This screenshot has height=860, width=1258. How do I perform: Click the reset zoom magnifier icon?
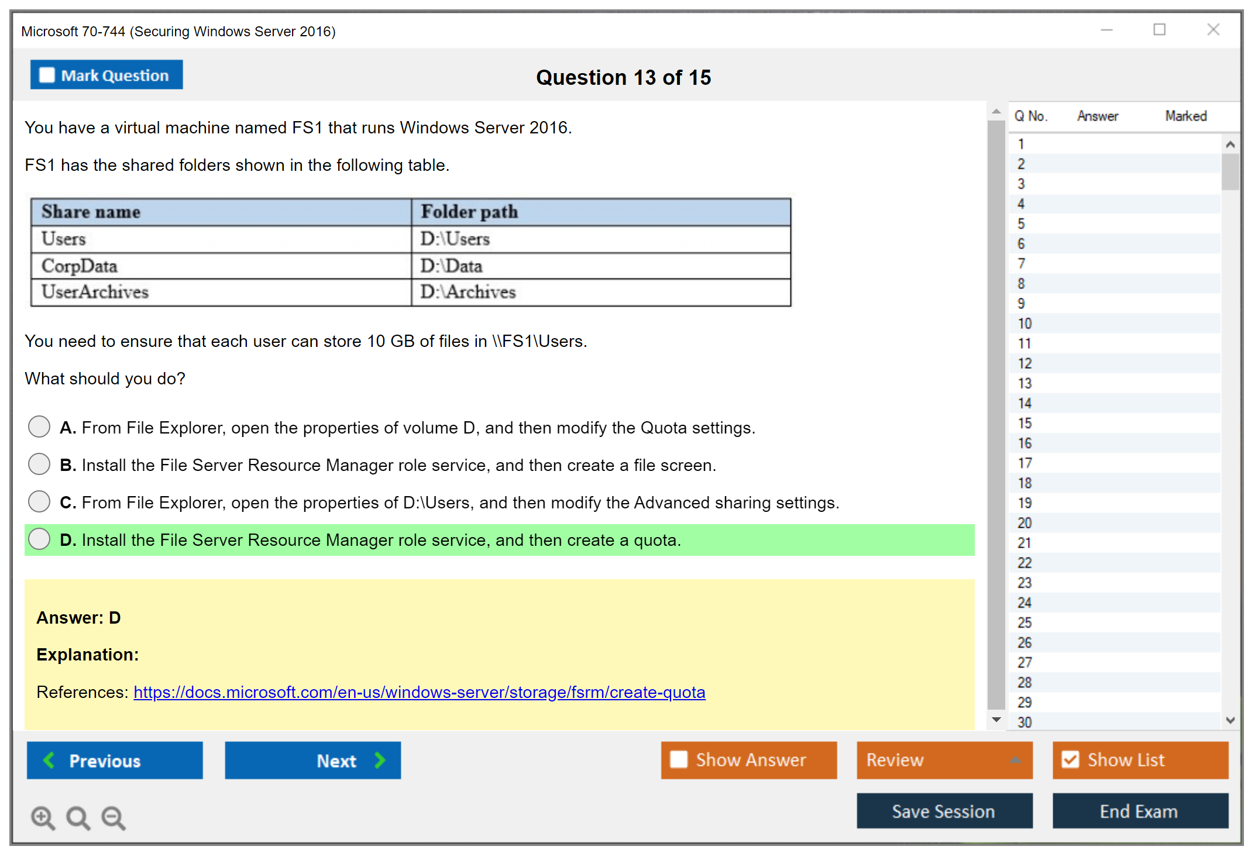pyautogui.click(x=78, y=818)
